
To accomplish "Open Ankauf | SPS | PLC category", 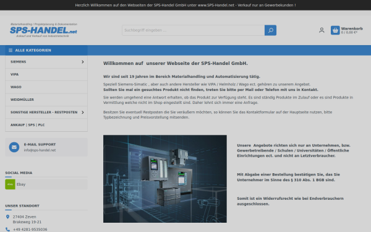I will 46,125.
